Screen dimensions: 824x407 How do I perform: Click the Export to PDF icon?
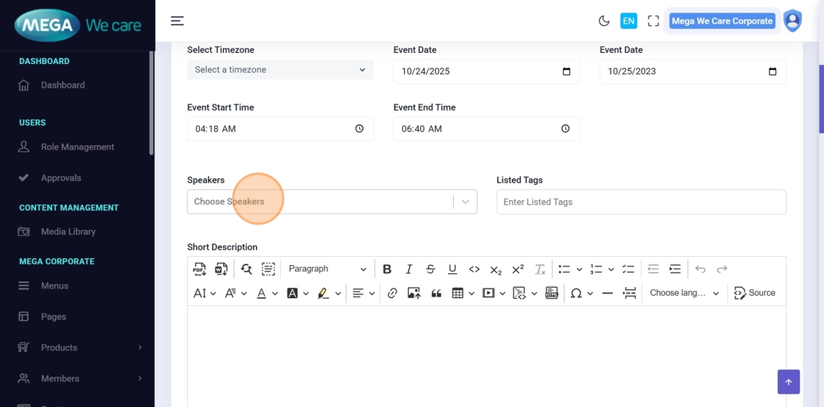(199, 269)
